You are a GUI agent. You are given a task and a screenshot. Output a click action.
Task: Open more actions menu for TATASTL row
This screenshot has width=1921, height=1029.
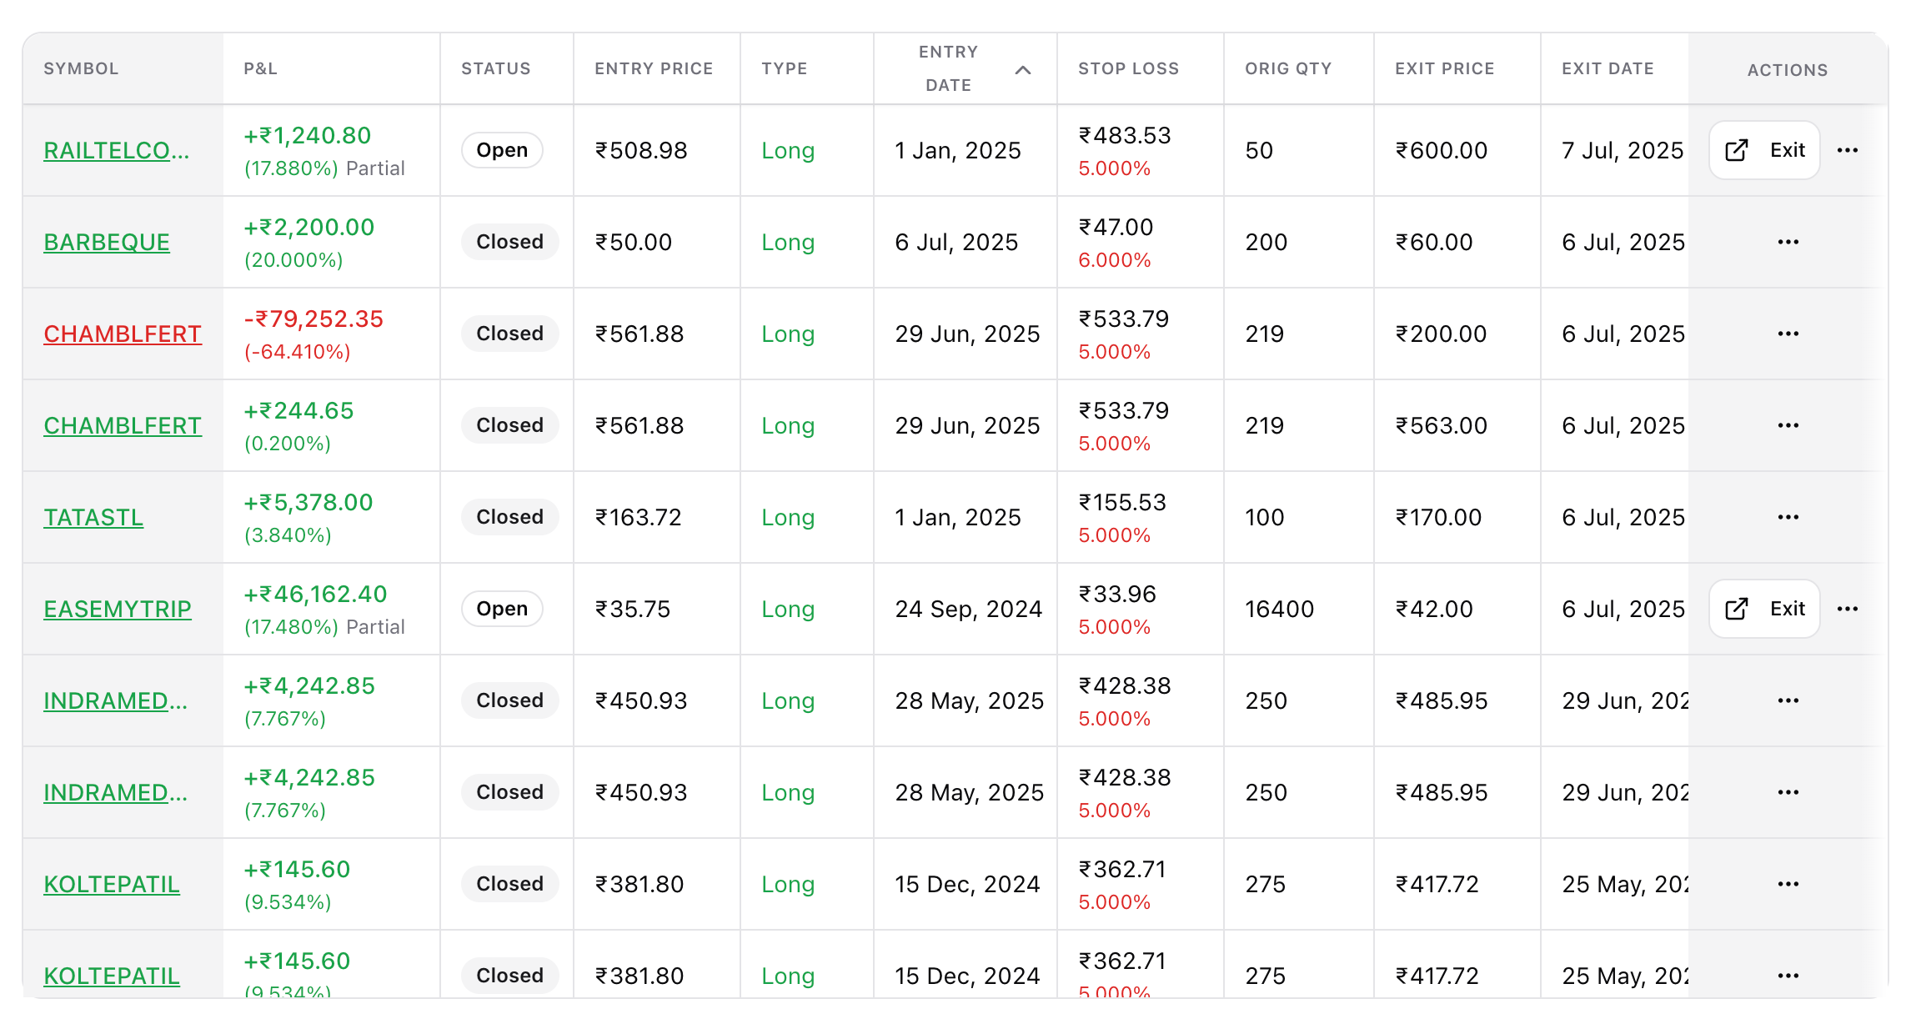[1788, 518]
